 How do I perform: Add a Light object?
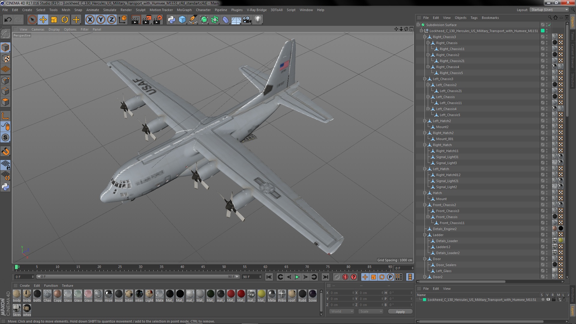(x=258, y=20)
